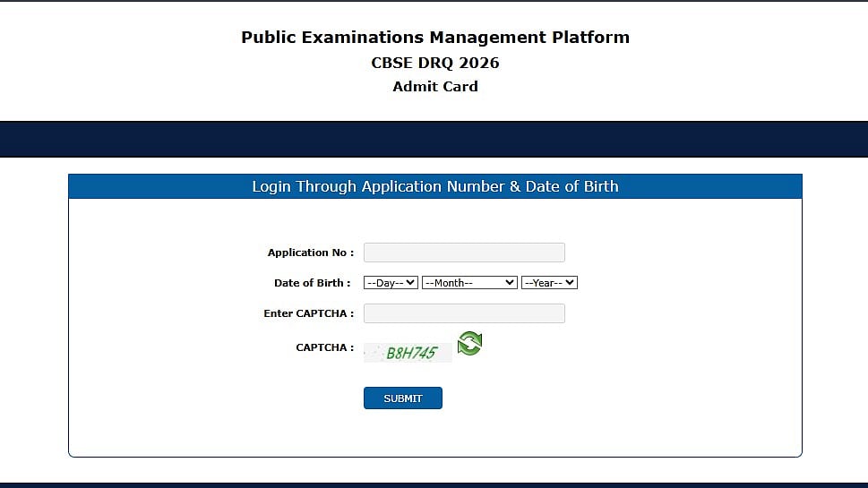Click the 'Date of Birth :' label

point(313,283)
